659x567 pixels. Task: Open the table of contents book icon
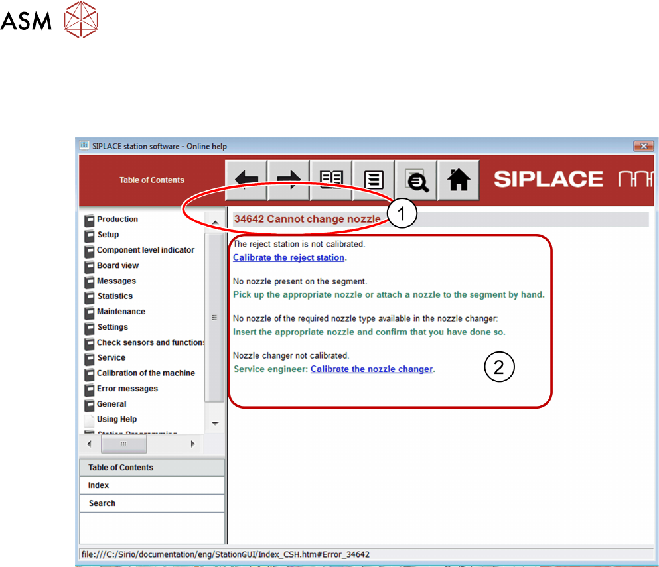coord(331,180)
